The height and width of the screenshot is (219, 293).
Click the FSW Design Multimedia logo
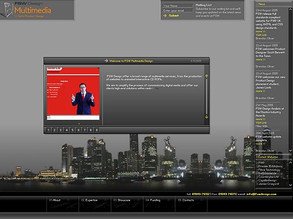28,9
